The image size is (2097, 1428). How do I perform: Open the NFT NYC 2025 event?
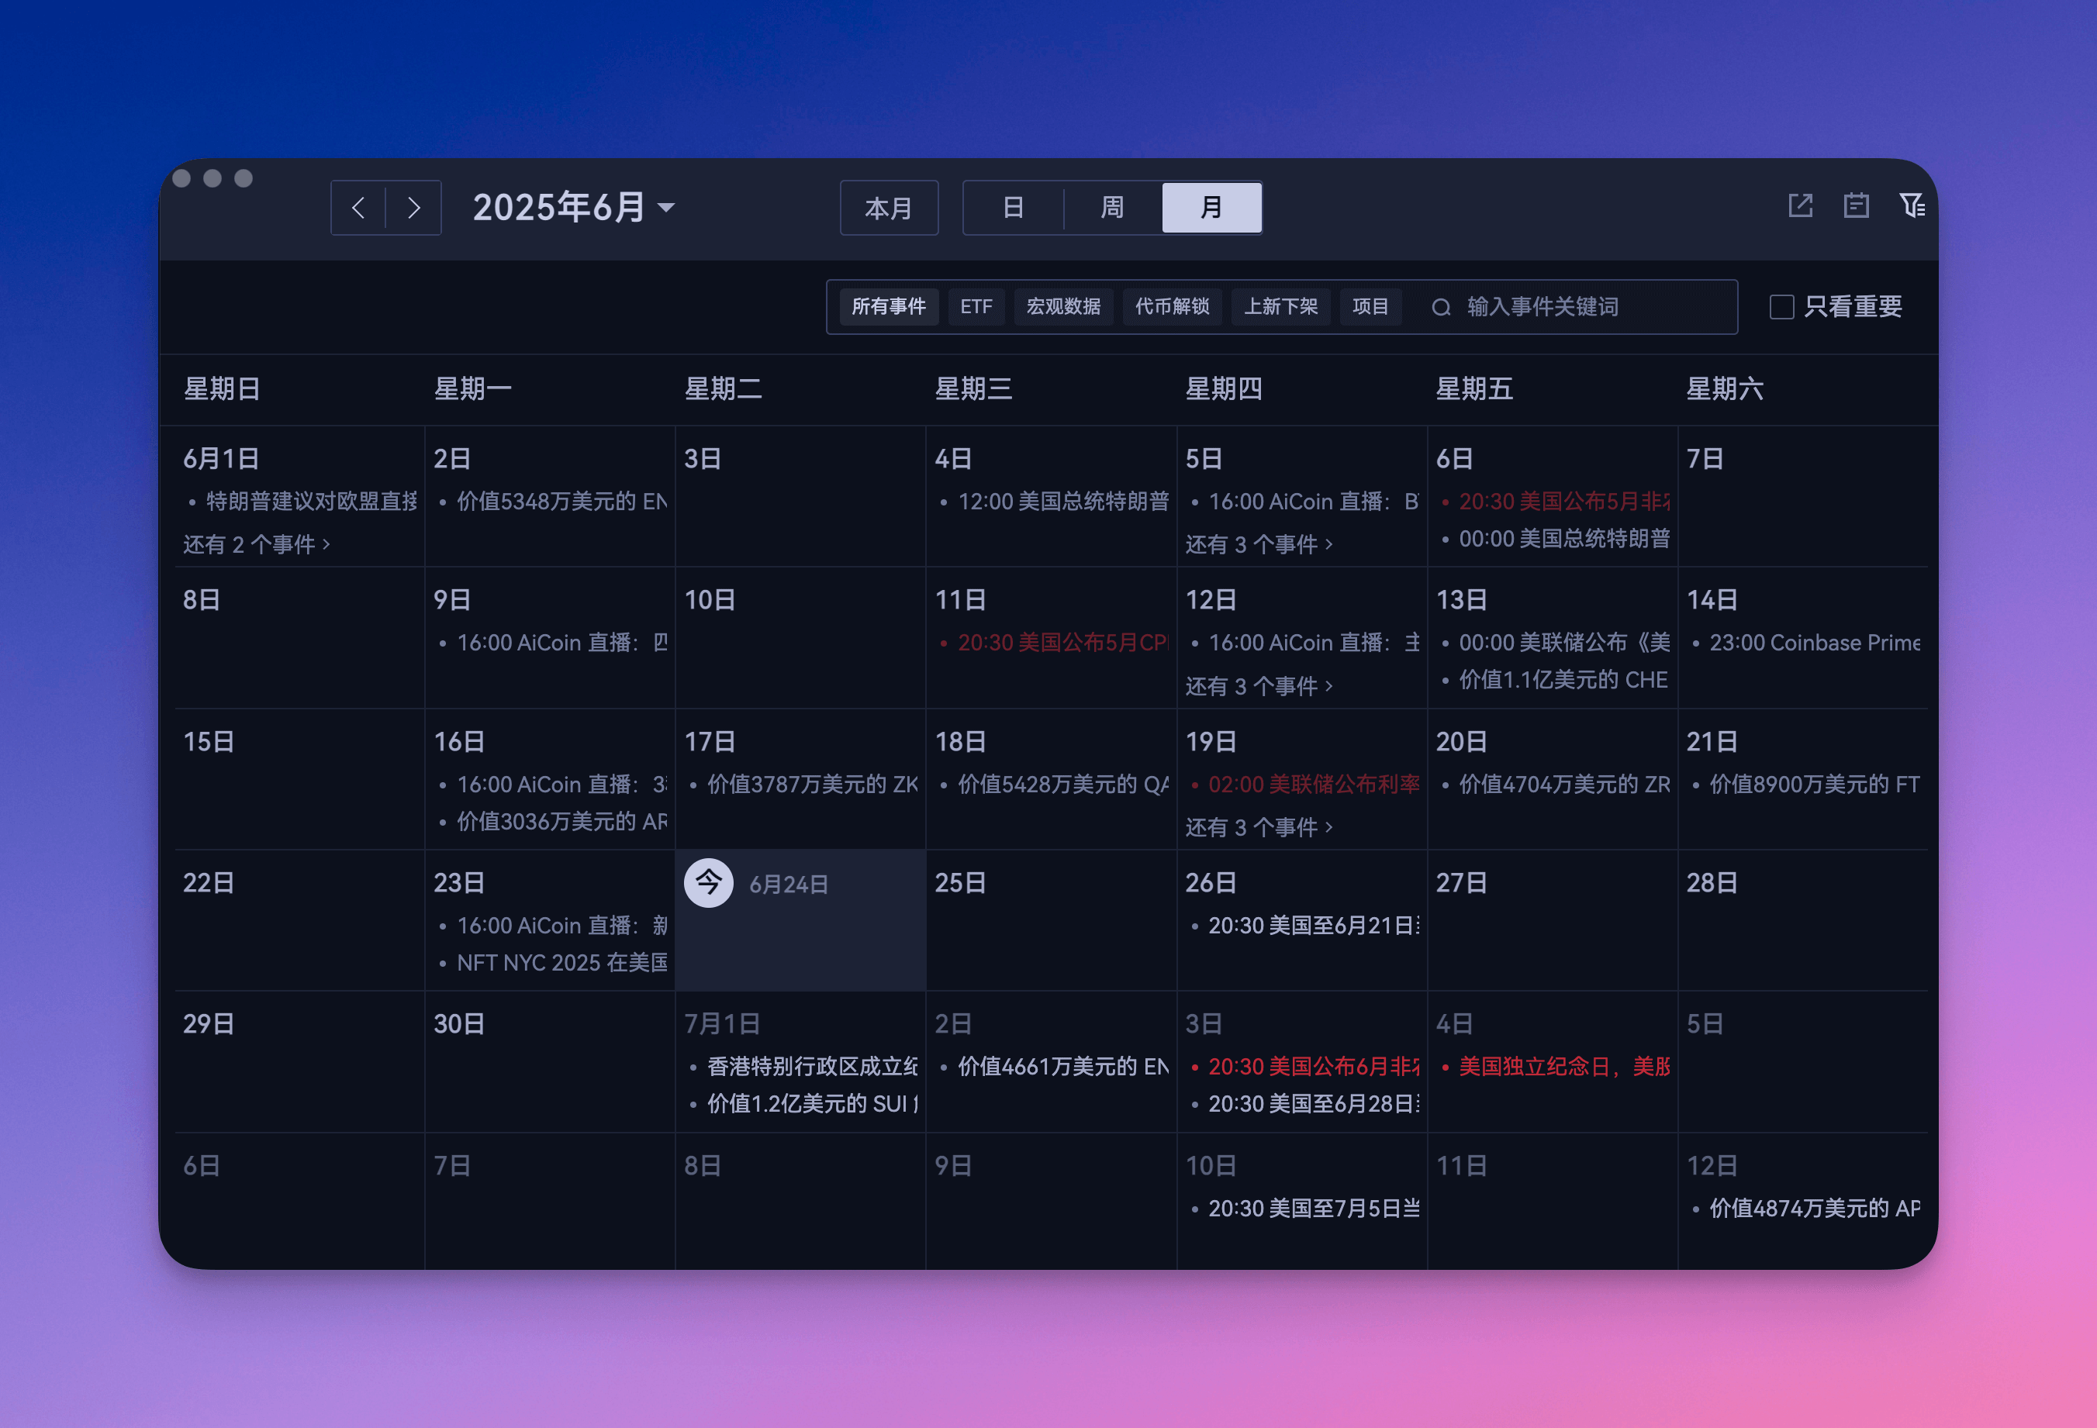552,963
